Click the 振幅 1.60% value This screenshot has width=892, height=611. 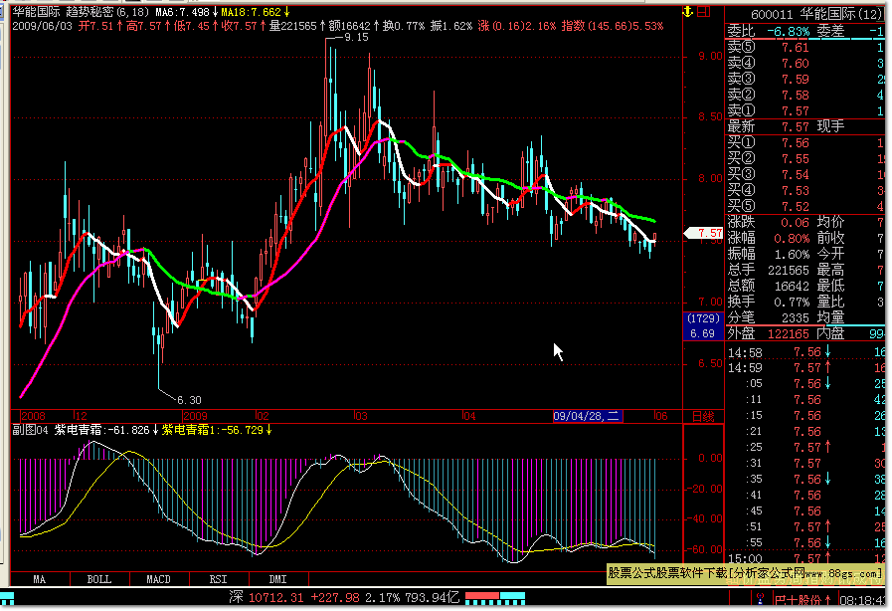792,255
